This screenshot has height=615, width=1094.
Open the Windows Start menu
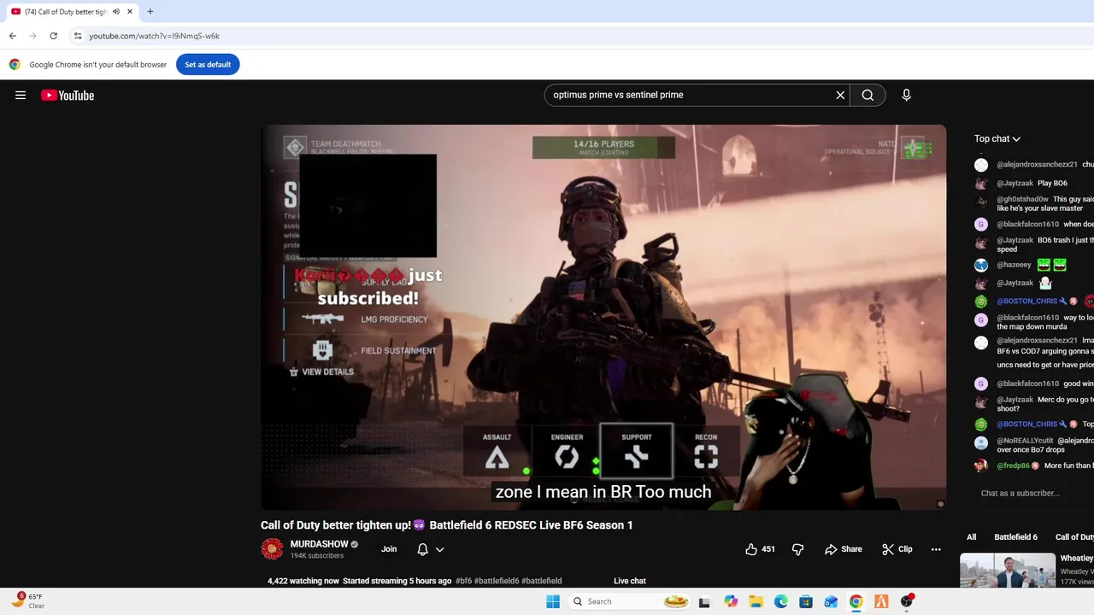[553, 601]
